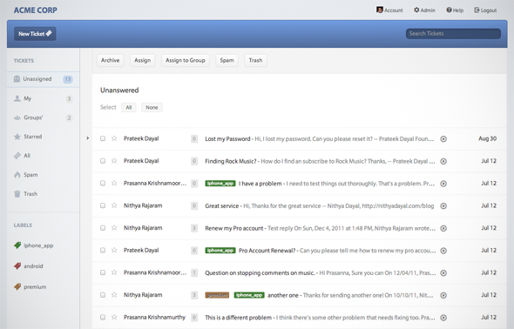Click the Account avatar icon
The width and height of the screenshot is (514, 329).
[380, 10]
